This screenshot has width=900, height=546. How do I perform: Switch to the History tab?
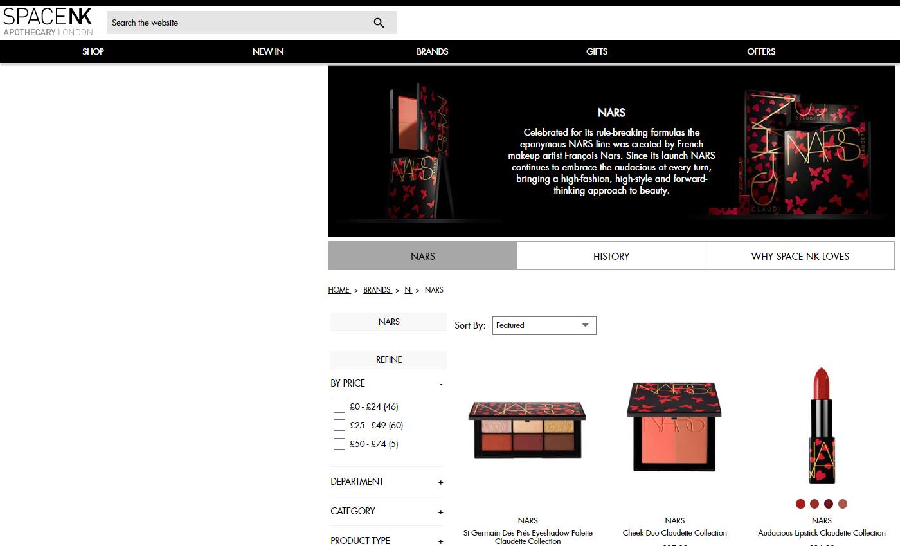coord(611,256)
